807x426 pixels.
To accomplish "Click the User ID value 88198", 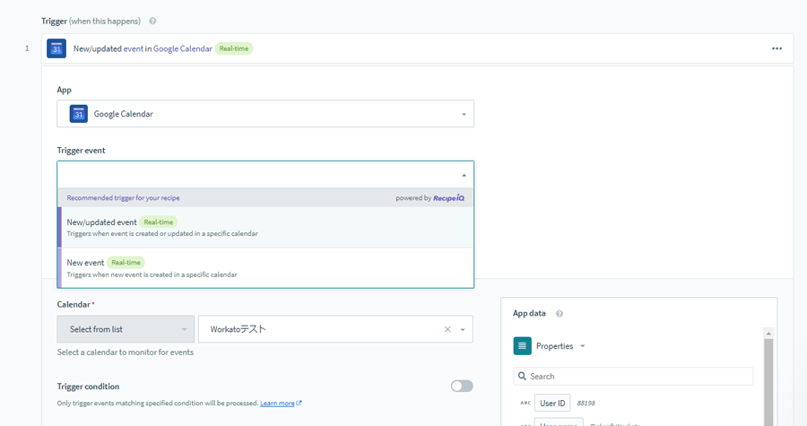I will click(586, 404).
